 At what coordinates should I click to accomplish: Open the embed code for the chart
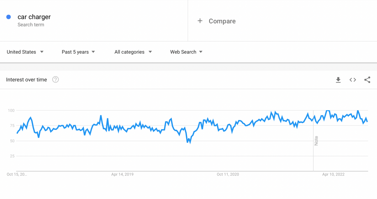(353, 80)
